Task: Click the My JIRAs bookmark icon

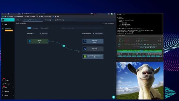Action: coord(53,17)
